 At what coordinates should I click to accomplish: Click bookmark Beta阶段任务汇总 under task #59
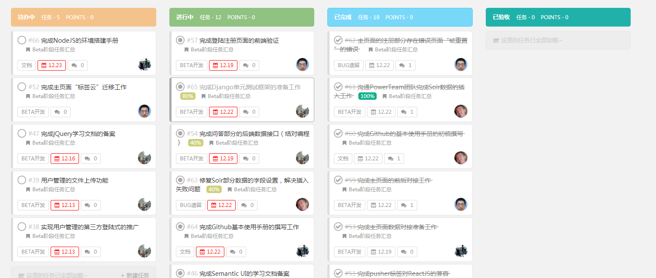(x=367, y=190)
